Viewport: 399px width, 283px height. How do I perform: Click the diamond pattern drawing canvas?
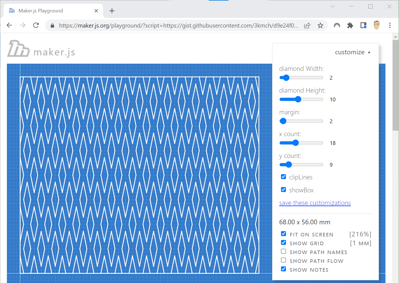pyautogui.click(x=140, y=175)
